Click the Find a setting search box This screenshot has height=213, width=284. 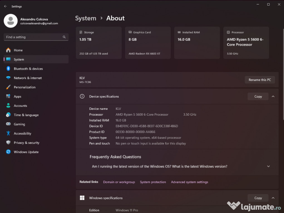pos(36,37)
